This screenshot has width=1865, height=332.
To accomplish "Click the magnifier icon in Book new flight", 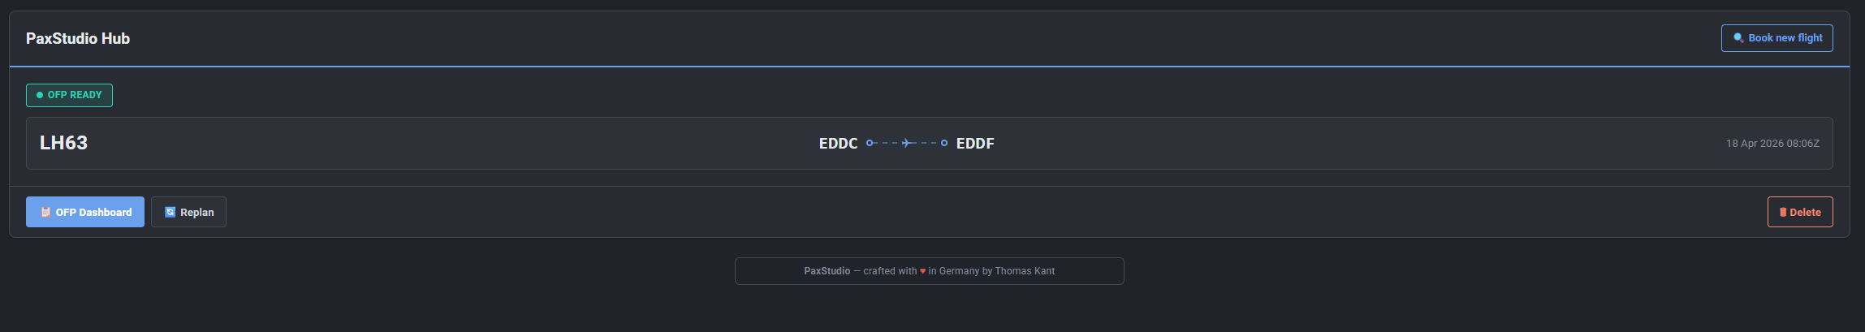I will click(1738, 38).
